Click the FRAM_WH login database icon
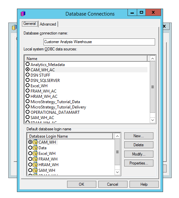179x198 pixels. pyautogui.click(x=35, y=159)
